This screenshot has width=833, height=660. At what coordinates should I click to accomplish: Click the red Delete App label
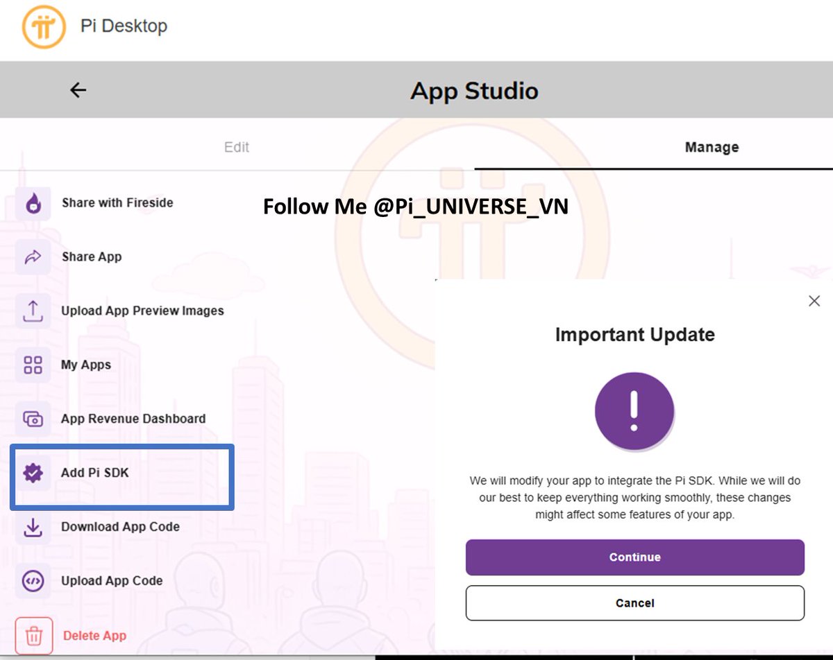point(94,636)
